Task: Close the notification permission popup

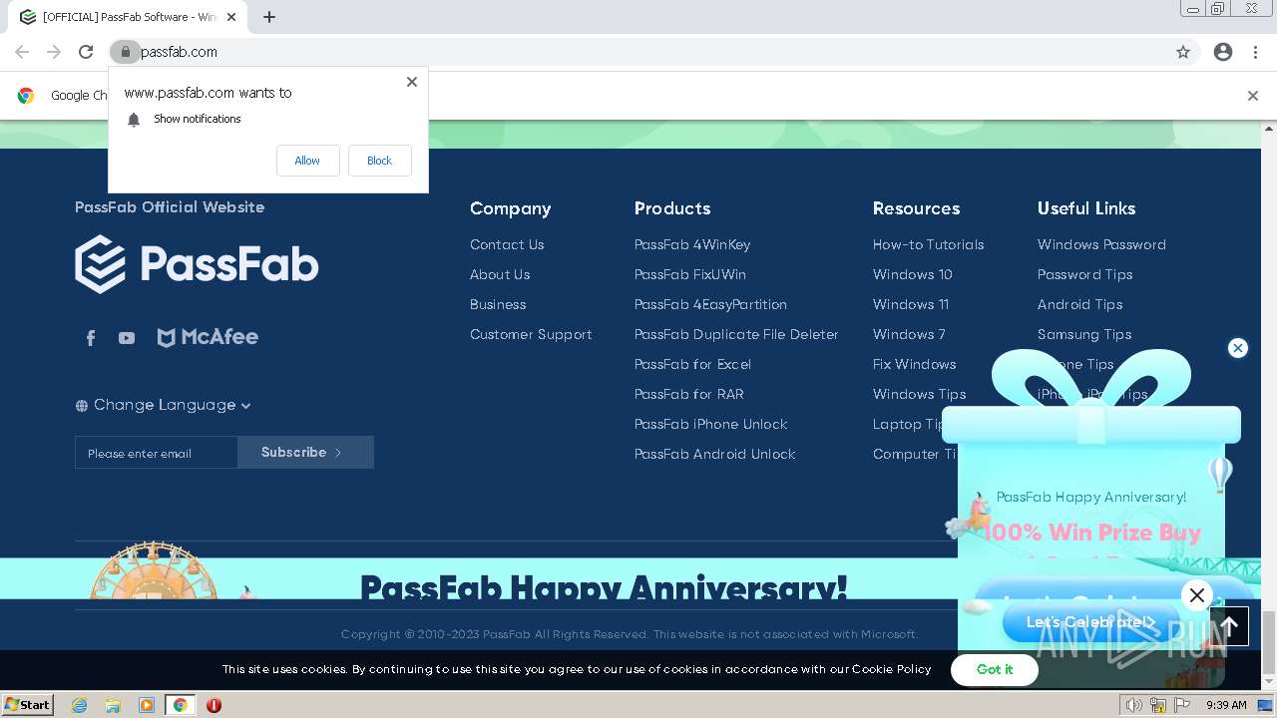Action: point(411,82)
